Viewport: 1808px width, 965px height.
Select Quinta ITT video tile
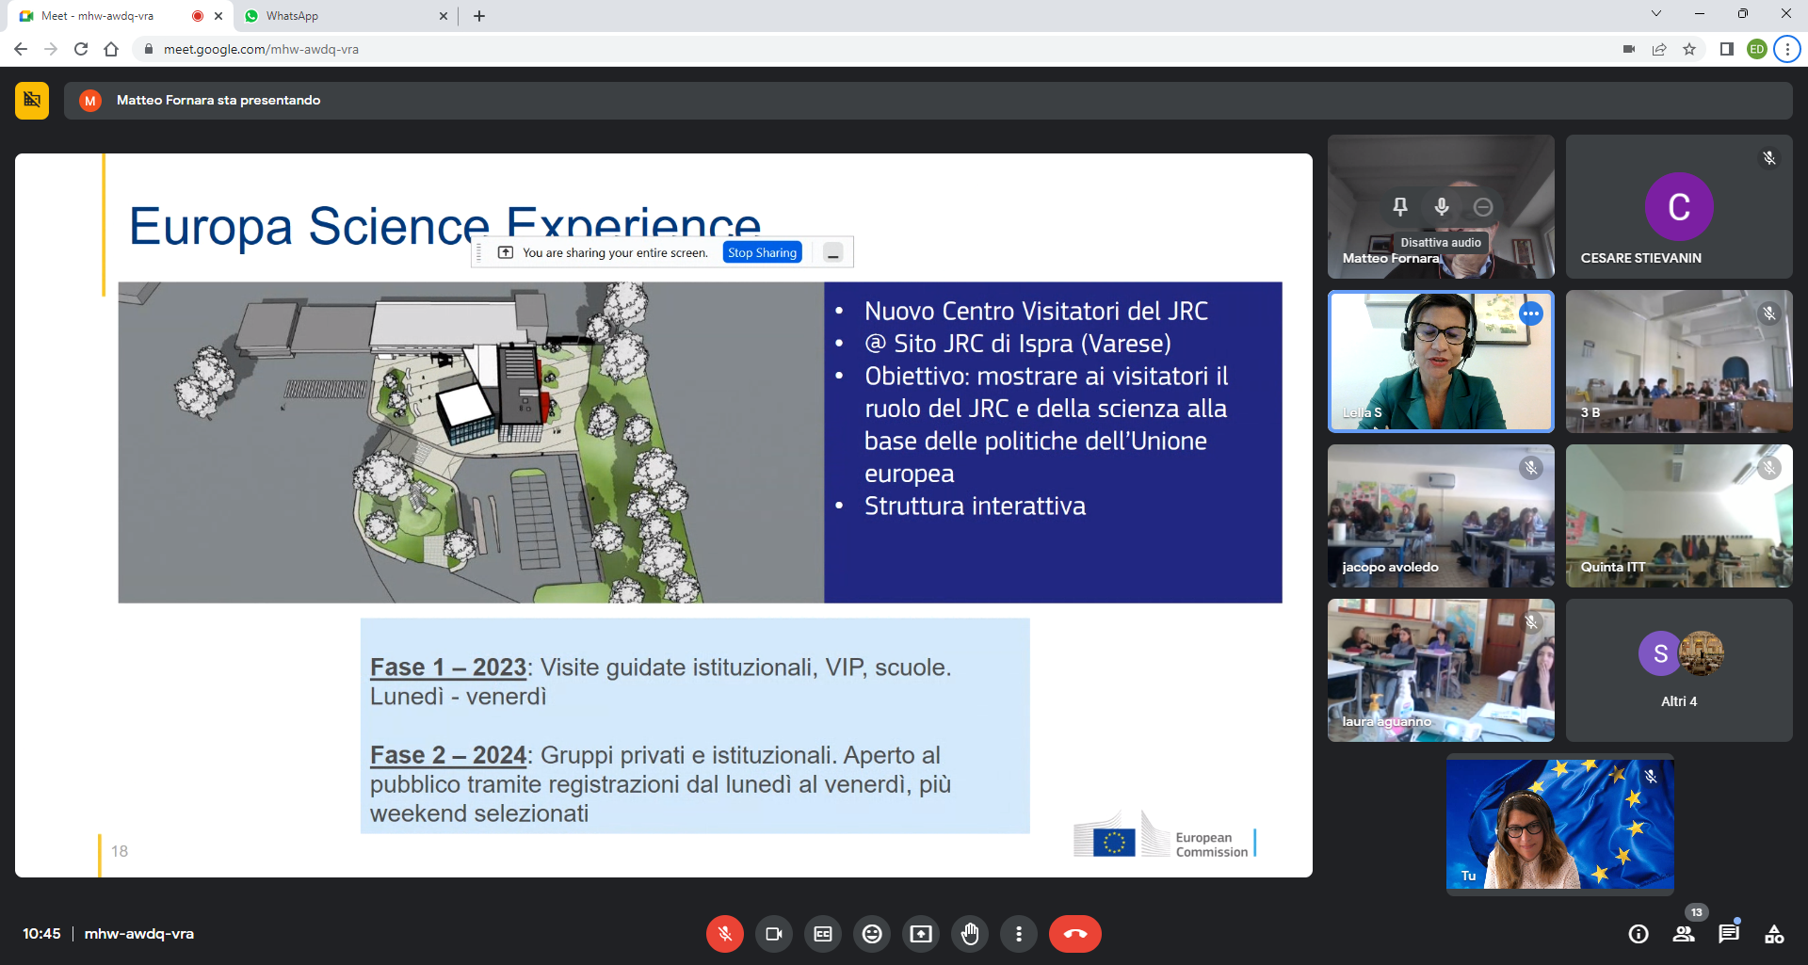[x=1679, y=516]
